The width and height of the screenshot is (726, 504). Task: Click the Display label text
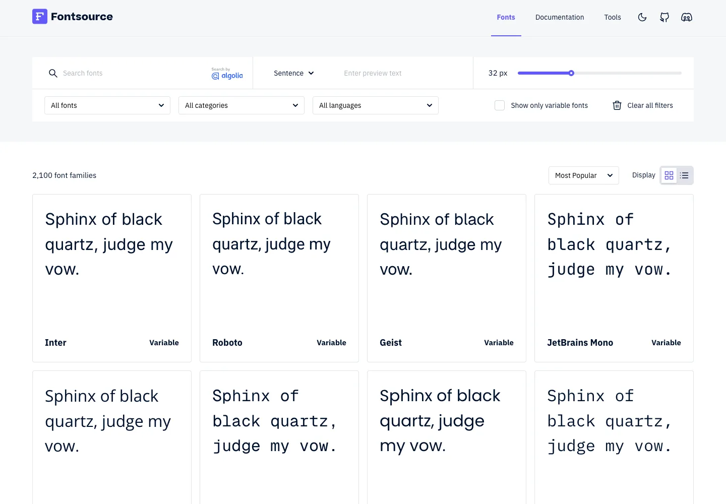[x=644, y=175]
